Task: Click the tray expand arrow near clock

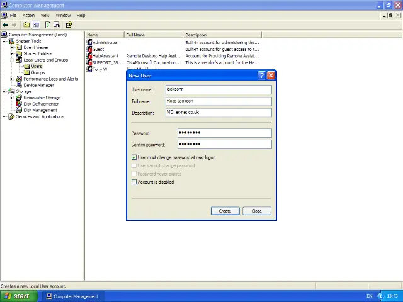Action: pos(380,296)
